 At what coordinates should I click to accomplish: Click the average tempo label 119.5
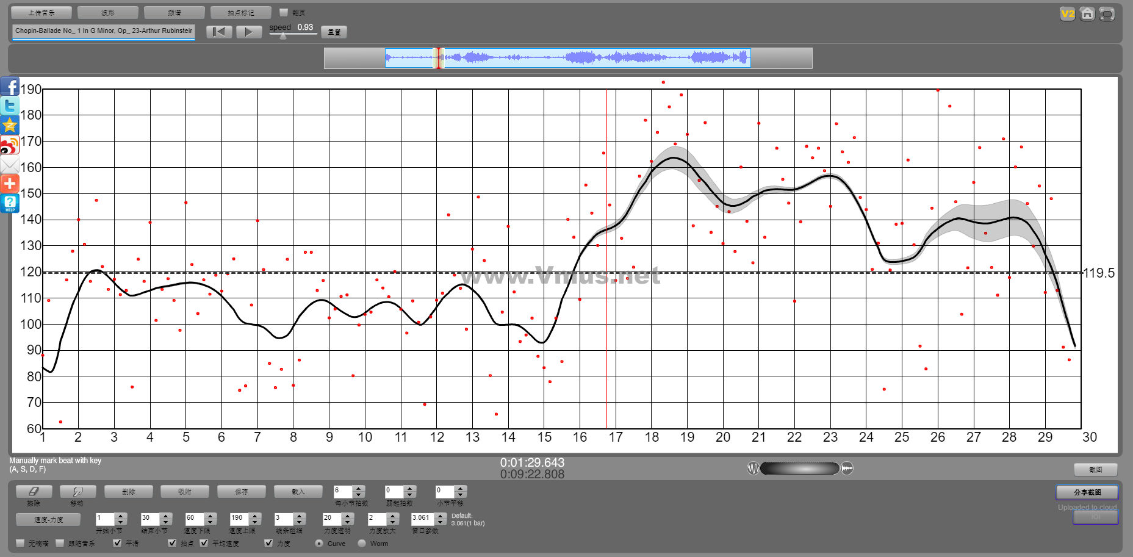(1099, 273)
